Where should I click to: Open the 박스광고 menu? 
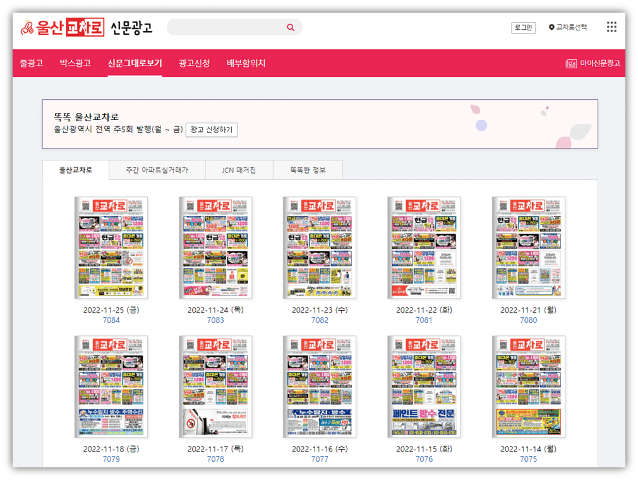coord(75,63)
